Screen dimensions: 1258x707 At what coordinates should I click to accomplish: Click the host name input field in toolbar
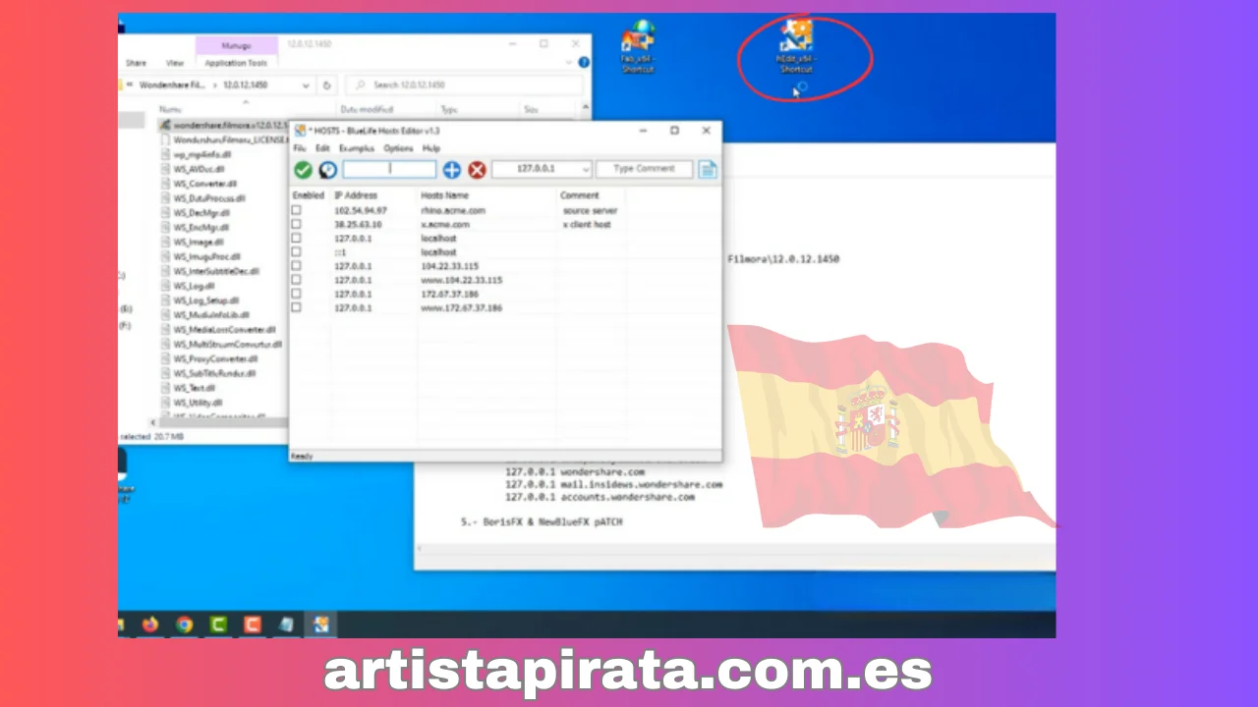pyautogui.click(x=389, y=169)
